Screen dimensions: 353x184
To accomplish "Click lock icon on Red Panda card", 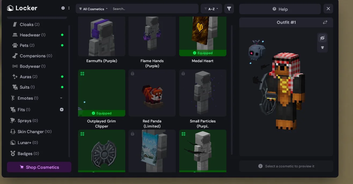I will pos(133,73).
